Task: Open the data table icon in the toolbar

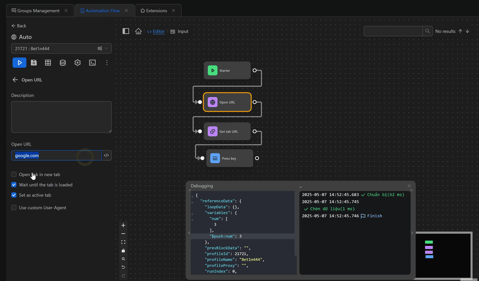Action: tap(48, 62)
